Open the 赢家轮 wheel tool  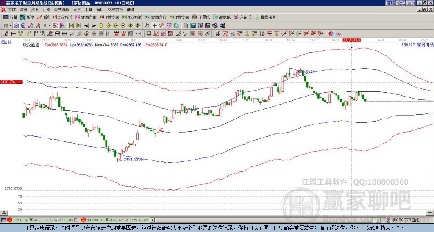click(222, 17)
